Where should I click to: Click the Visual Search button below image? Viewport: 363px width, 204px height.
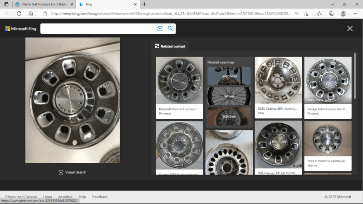click(x=73, y=172)
